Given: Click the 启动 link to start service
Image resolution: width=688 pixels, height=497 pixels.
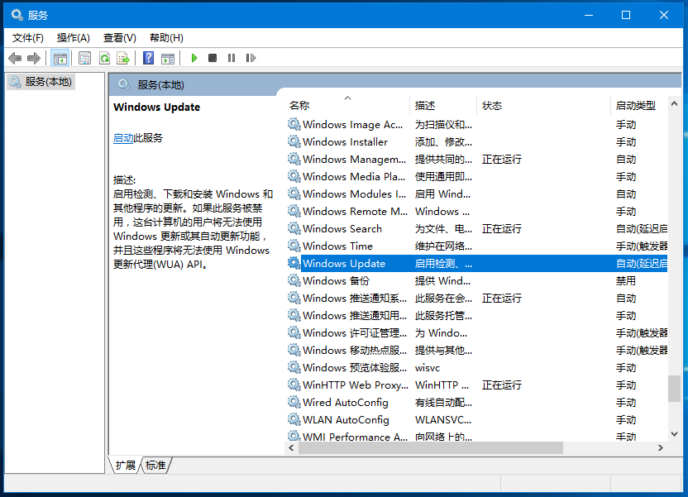Looking at the screenshot, I should pos(123,138).
